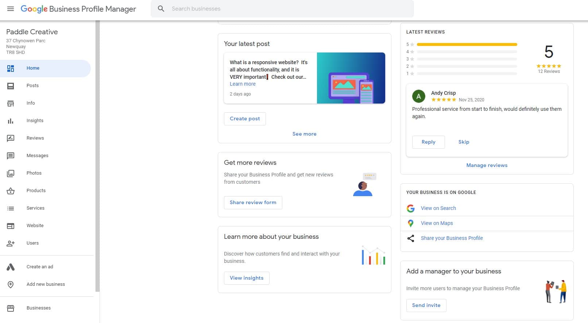Click View on Search link

pos(438,208)
